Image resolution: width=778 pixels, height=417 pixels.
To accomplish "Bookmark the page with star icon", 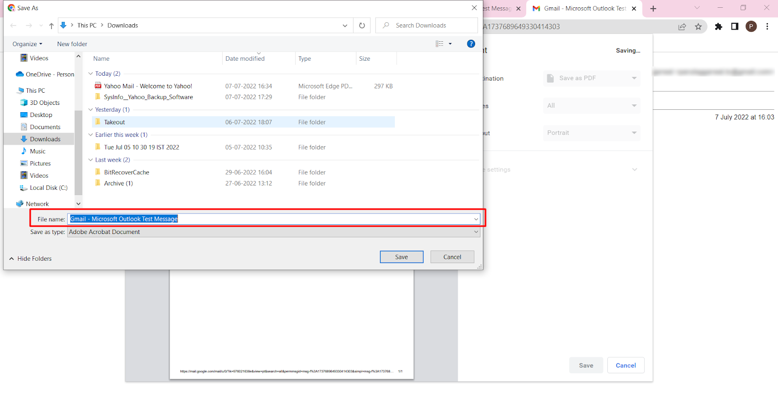I will 698,27.
